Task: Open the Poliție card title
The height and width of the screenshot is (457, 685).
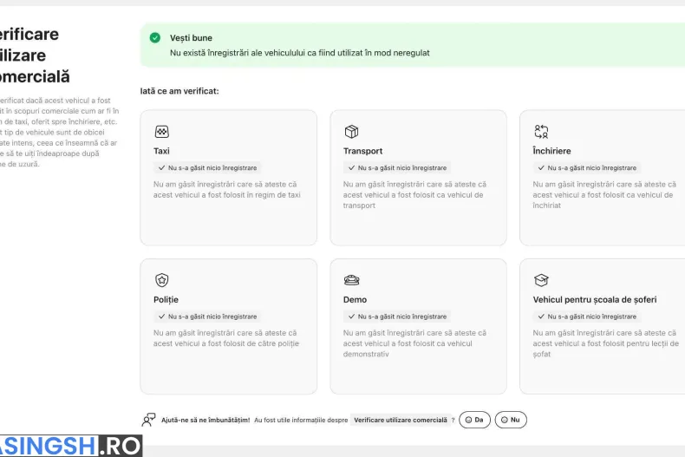Action: point(166,300)
